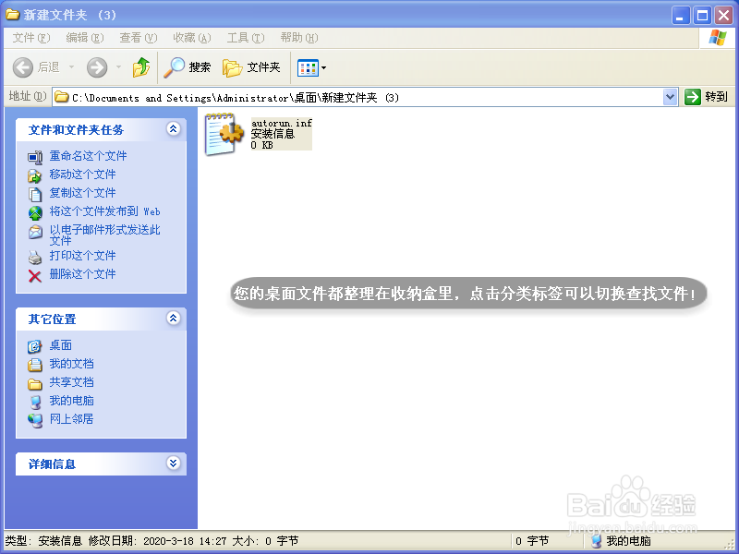Open 网上邻居 in the sidebar
Screen dimensions: 739x554
click(x=71, y=419)
